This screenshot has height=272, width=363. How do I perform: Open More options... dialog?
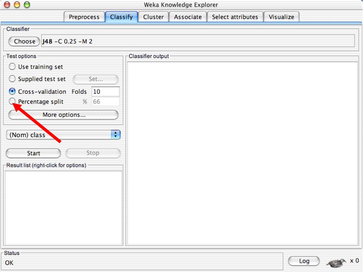click(x=64, y=115)
